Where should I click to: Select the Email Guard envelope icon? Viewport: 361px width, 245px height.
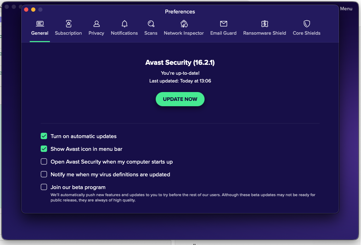(x=223, y=24)
